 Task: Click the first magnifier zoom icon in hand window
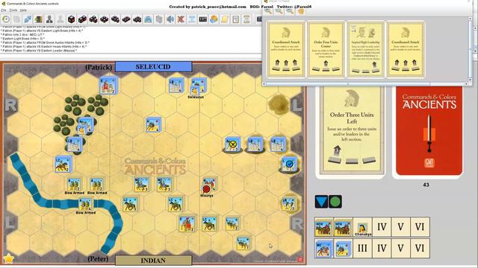click(x=268, y=11)
